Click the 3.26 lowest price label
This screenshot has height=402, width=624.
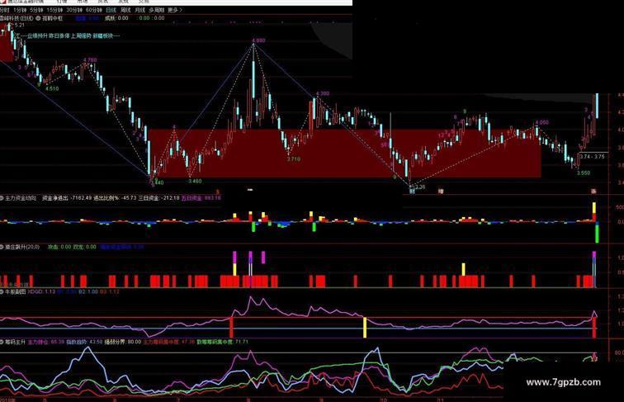pos(419,187)
